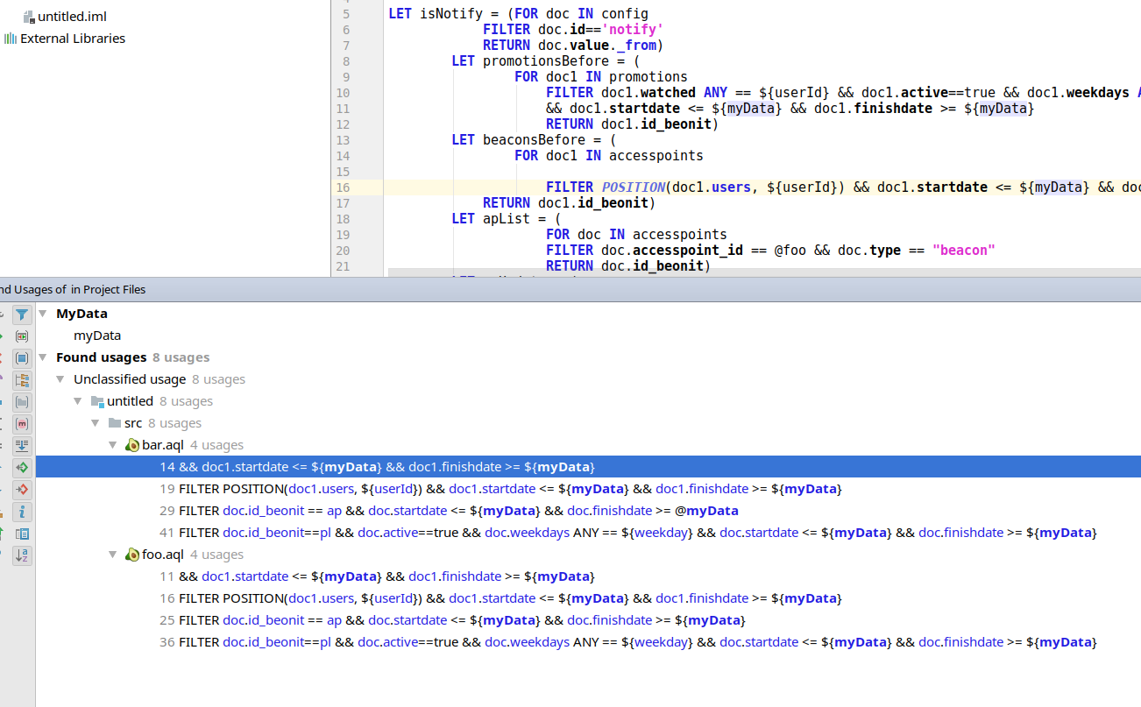This screenshot has width=1141, height=707.
Task: Select foo.aql usage at line 36
Action: click(x=588, y=642)
